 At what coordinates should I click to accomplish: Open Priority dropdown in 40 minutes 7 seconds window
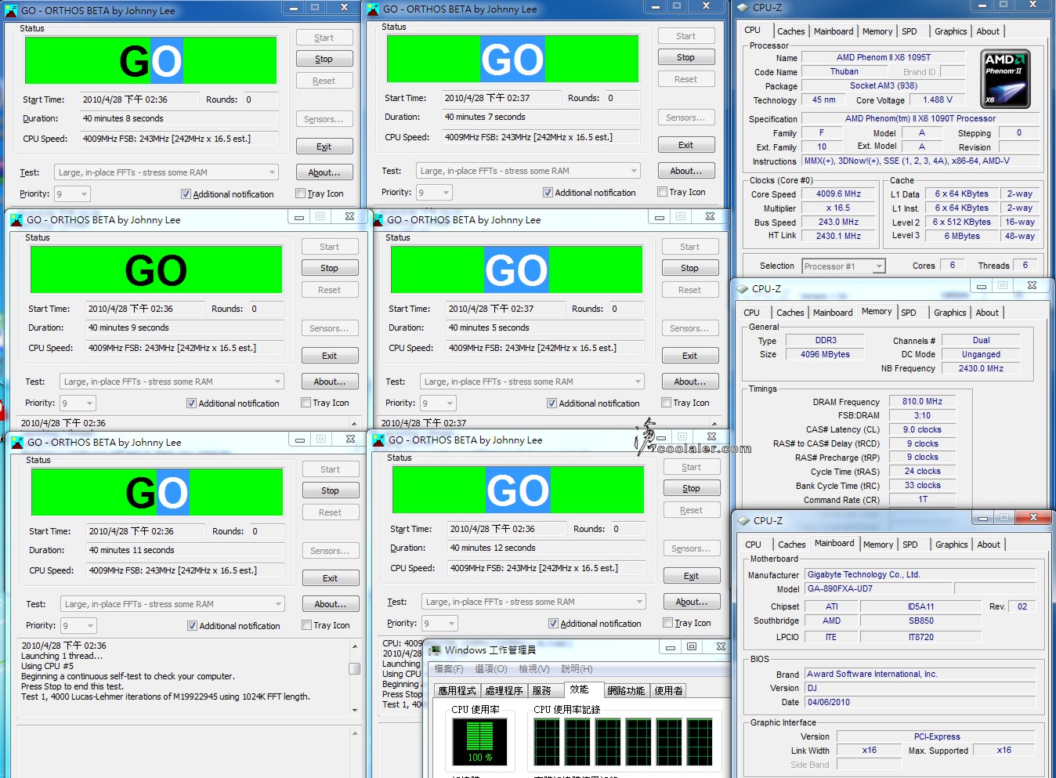tap(434, 192)
